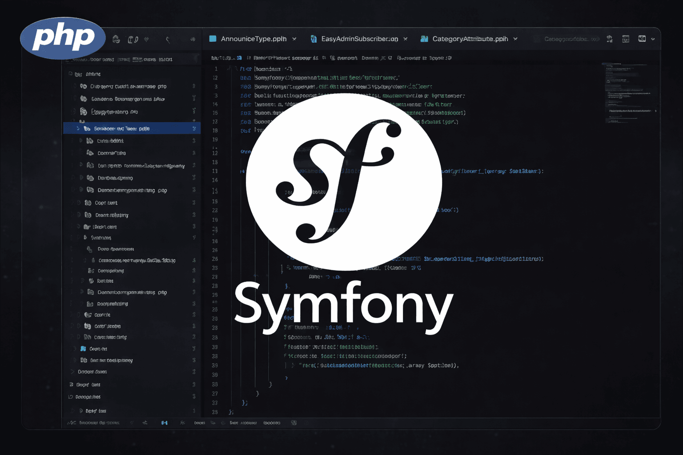The image size is (683, 455).
Task: Select line number 18 in the editor gutter
Action: pos(215,131)
